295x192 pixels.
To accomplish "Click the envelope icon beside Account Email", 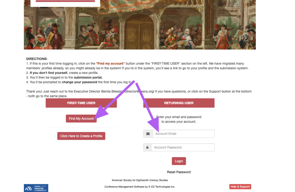I will (148, 134).
